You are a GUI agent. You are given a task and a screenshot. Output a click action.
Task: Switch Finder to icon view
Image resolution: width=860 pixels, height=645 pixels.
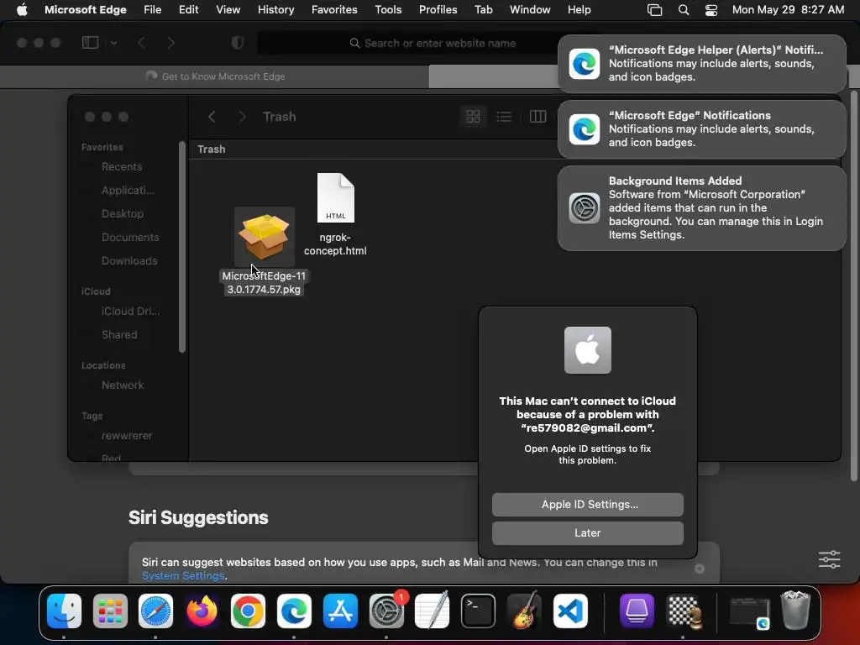pos(474,116)
